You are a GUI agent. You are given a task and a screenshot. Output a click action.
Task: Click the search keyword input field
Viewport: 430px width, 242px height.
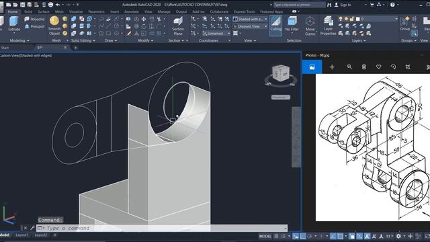coord(299,5)
